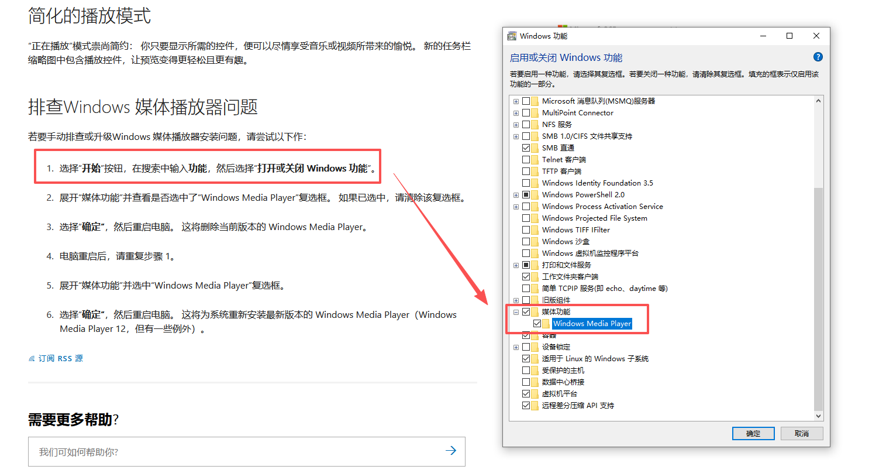Open the 订阅 RSS 源 link
Screen dimensions: 886x473
tap(61, 358)
